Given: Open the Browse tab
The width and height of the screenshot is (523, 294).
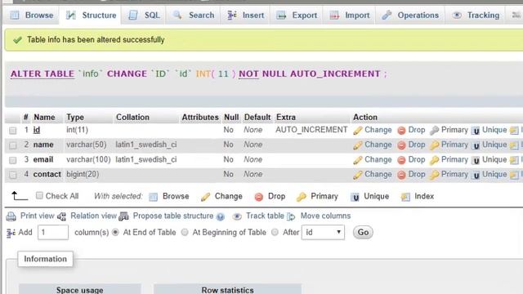Looking at the screenshot, I should point(32,16).
